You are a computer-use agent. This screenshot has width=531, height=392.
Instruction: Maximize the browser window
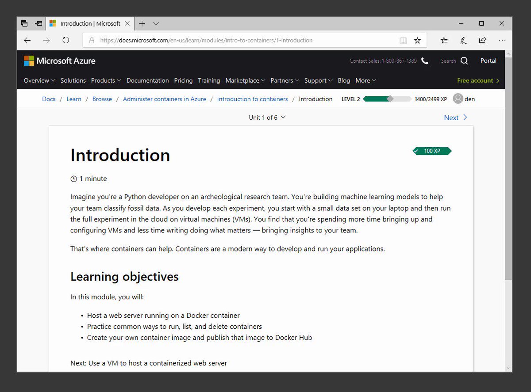[x=481, y=23]
